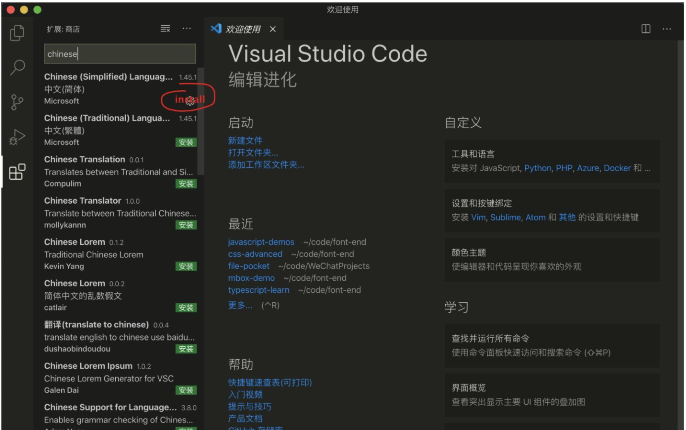Open the Source Control view
Image resolution: width=686 pixels, height=430 pixels.
(x=17, y=102)
